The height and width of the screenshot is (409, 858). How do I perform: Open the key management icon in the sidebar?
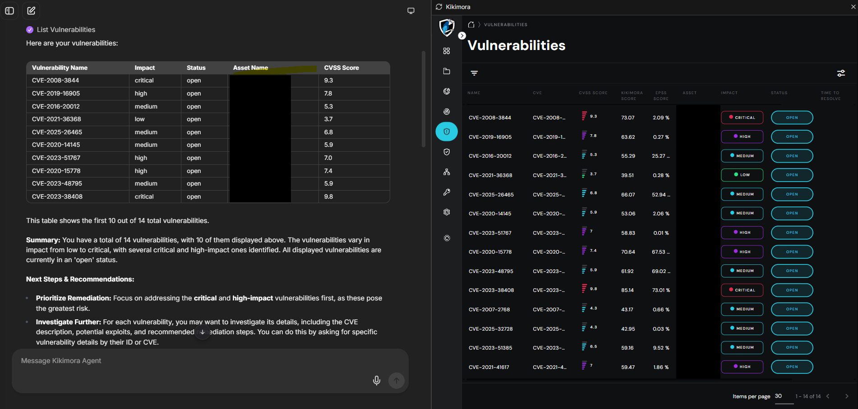(447, 192)
